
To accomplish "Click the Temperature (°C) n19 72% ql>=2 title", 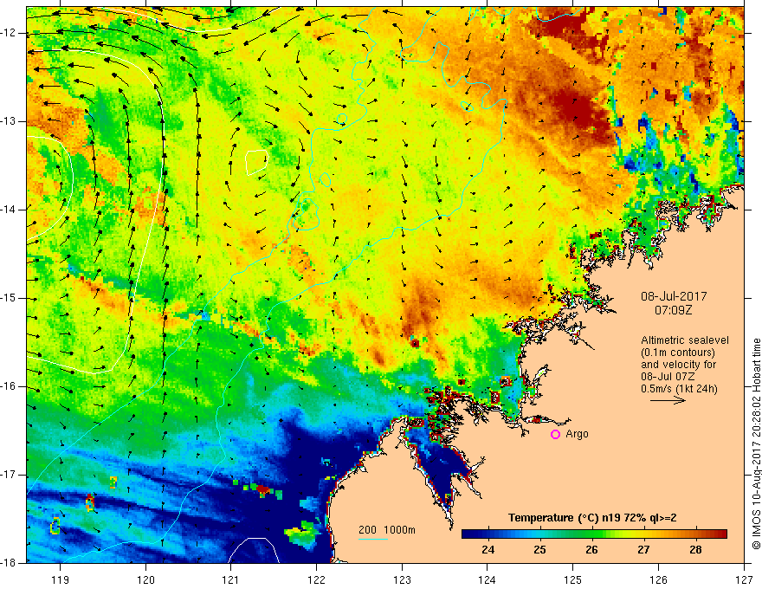I will point(592,518).
